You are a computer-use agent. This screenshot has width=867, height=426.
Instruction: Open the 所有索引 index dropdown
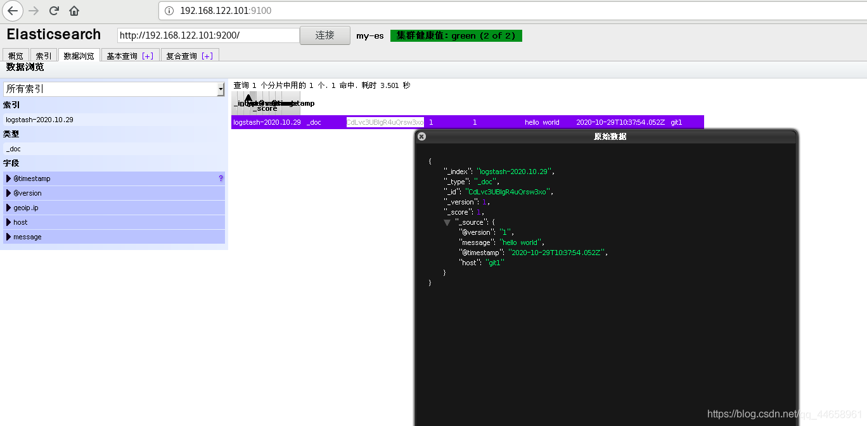coord(114,89)
